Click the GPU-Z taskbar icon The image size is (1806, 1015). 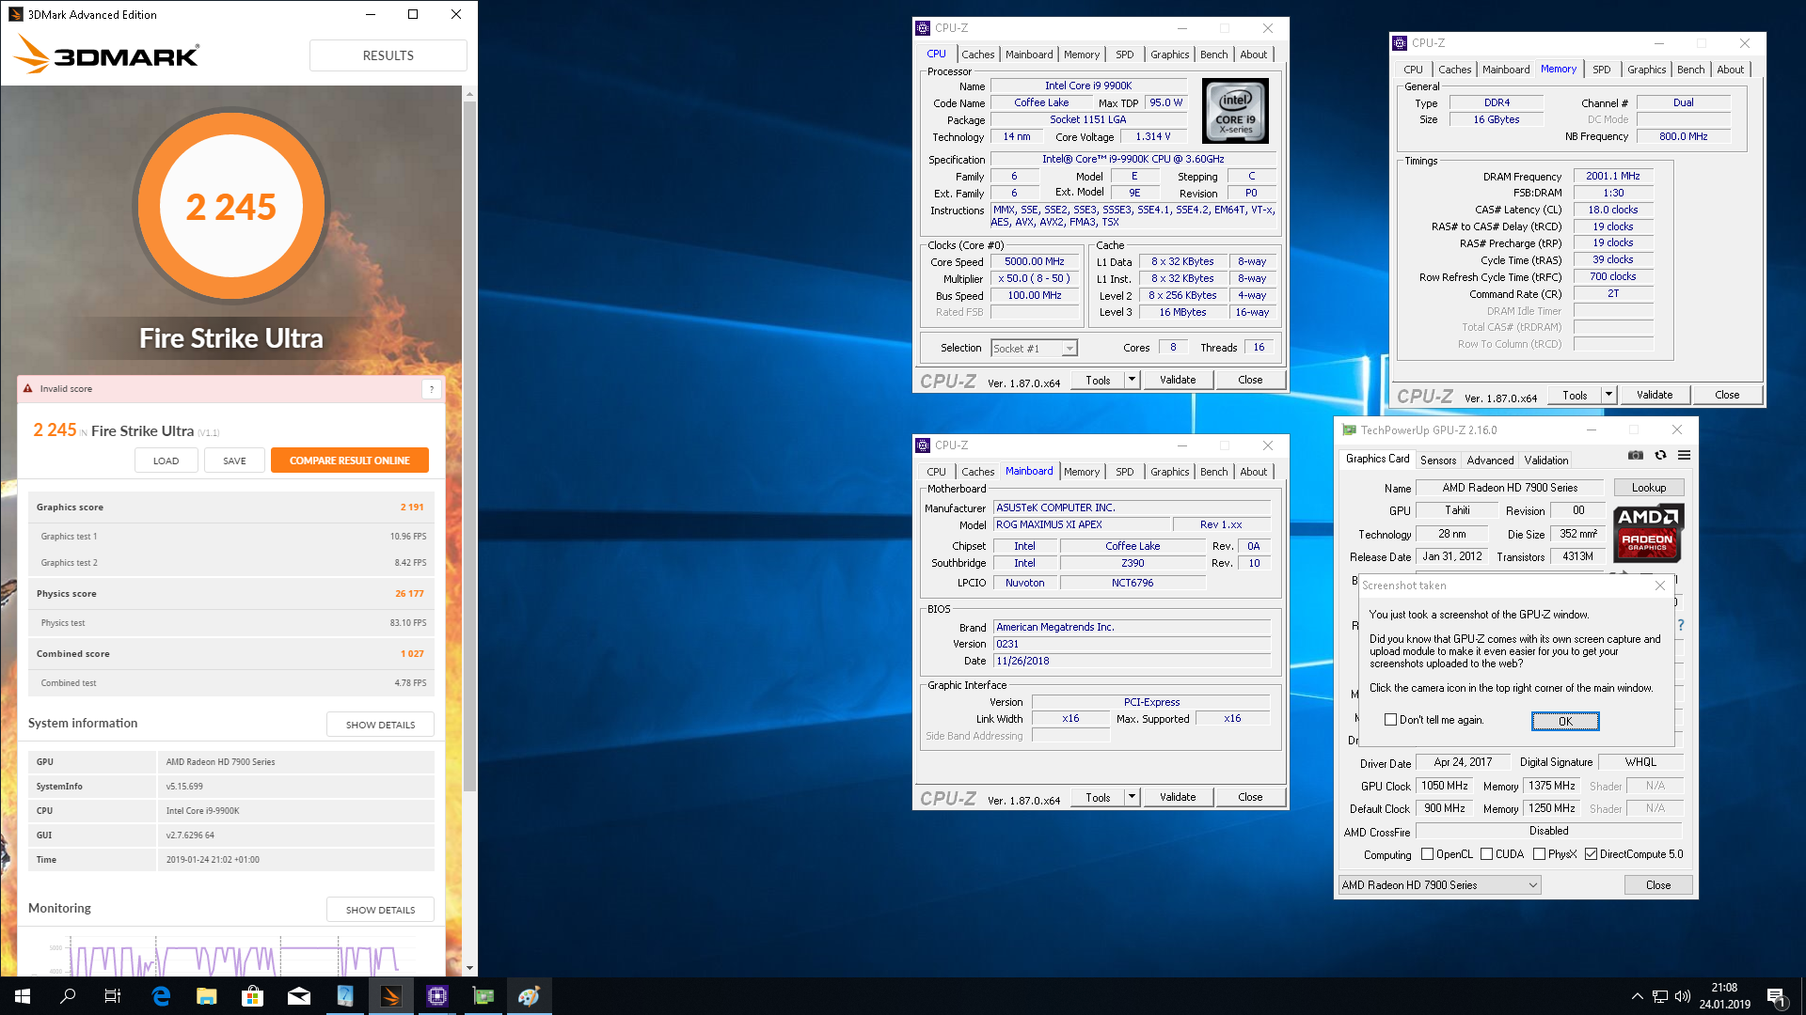[x=483, y=996]
